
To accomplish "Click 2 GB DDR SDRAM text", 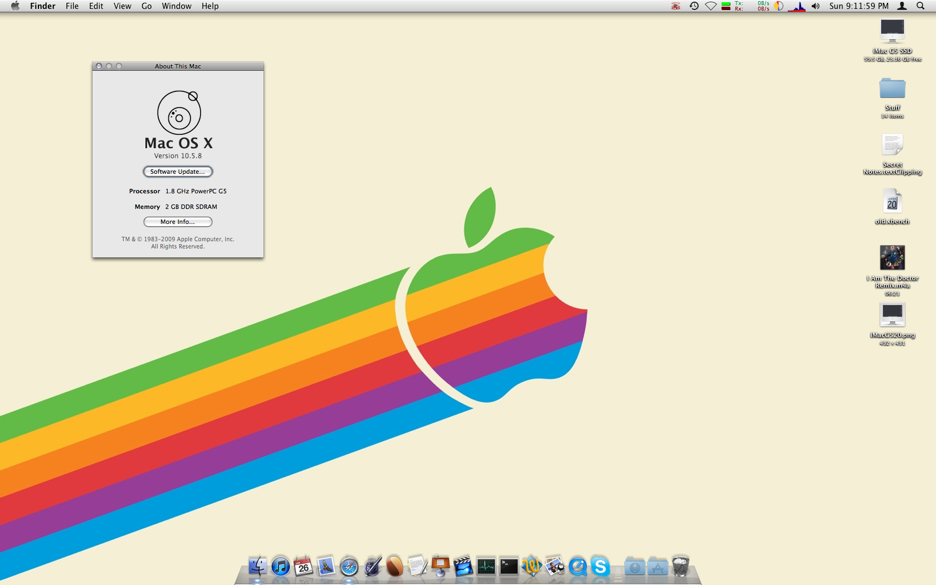I will coord(191,207).
